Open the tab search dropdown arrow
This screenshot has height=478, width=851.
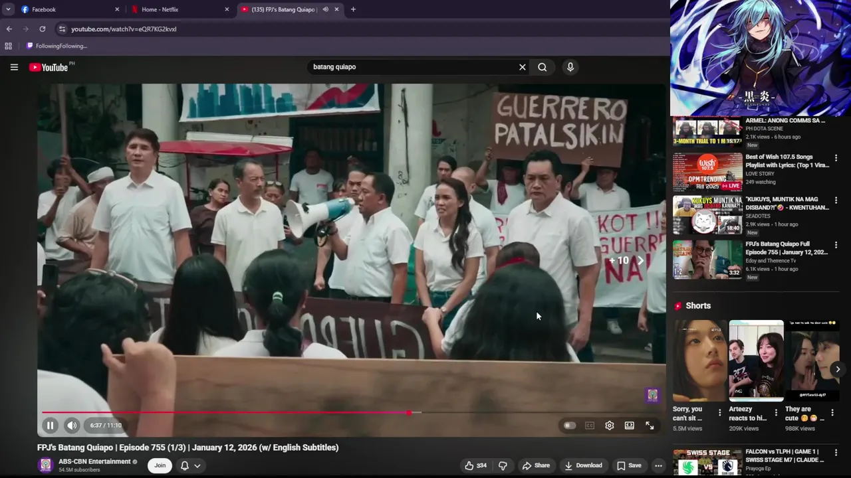(8, 9)
